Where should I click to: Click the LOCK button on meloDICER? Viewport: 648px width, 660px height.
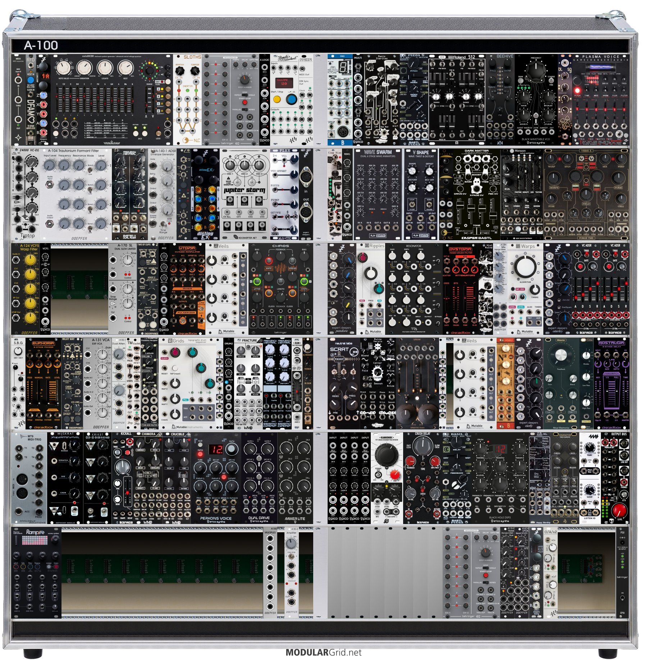(x=158, y=133)
